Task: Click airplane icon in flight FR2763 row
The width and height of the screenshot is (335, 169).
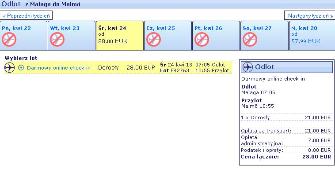Action: click(x=10, y=68)
